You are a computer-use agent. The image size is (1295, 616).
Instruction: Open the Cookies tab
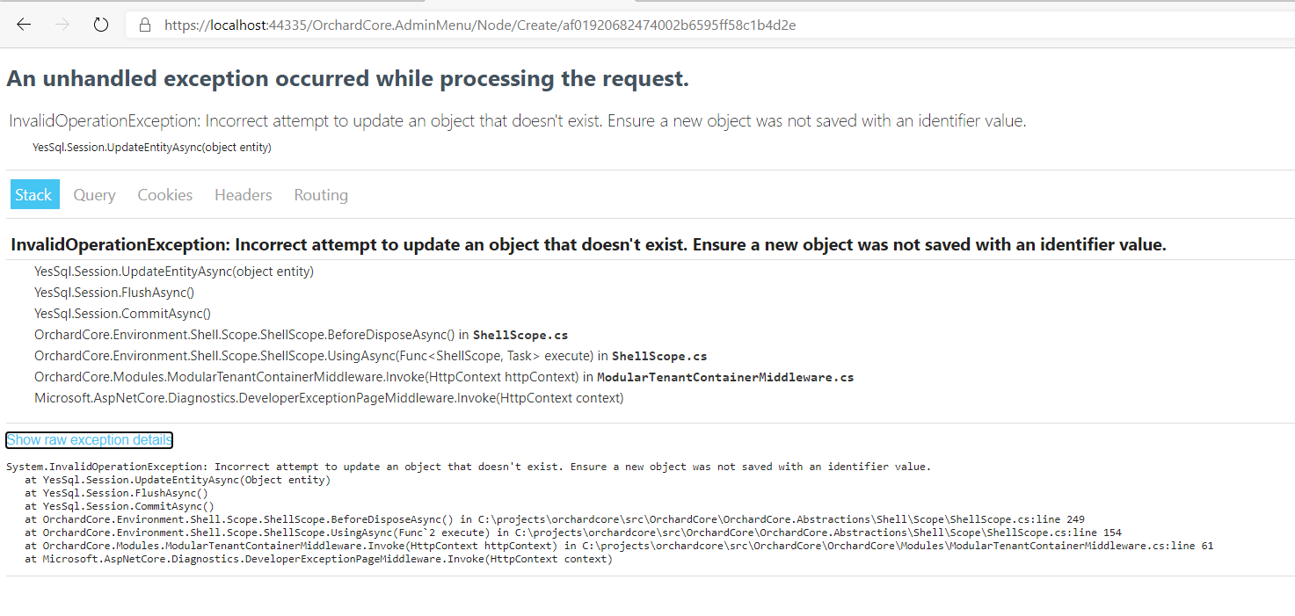[x=164, y=194]
